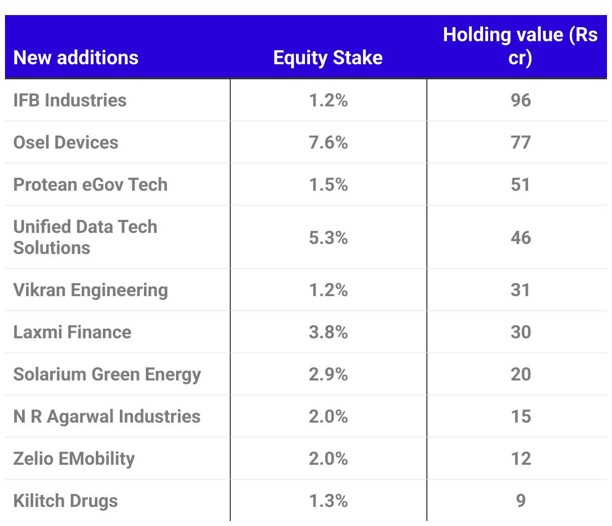612x526 pixels.
Task: Select Unified Data Tech Solutions cell
Action: 85,237
